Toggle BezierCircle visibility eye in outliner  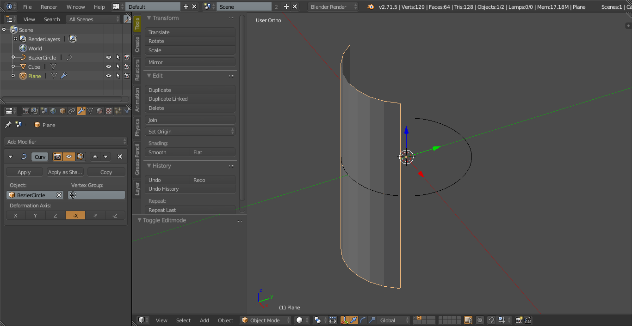[109, 57]
